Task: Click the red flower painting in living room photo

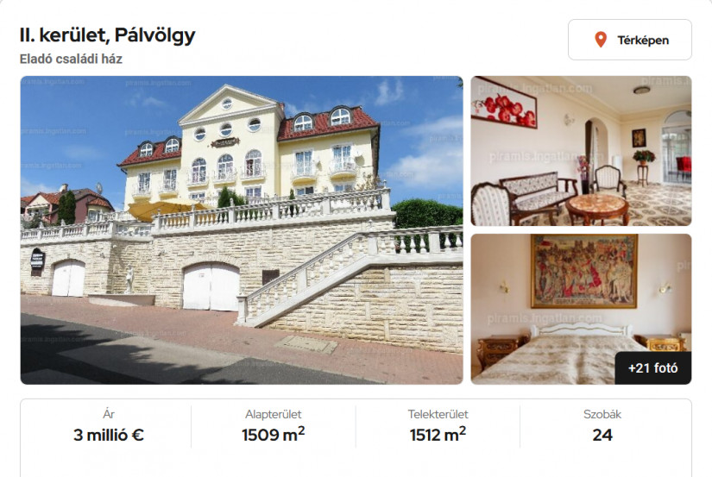Action: (505, 105)
